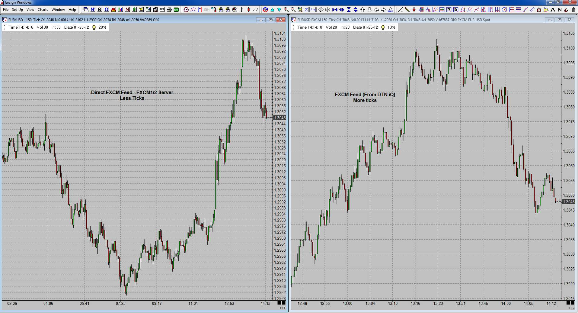The width and height of the screenshot is (578, 313).
Task: Click the 13:23 time axis label
Action: click(438, 303)
